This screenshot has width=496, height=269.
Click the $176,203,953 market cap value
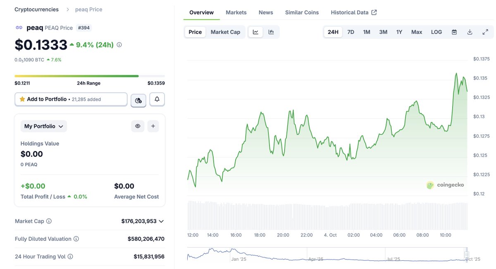pos(139,221)
